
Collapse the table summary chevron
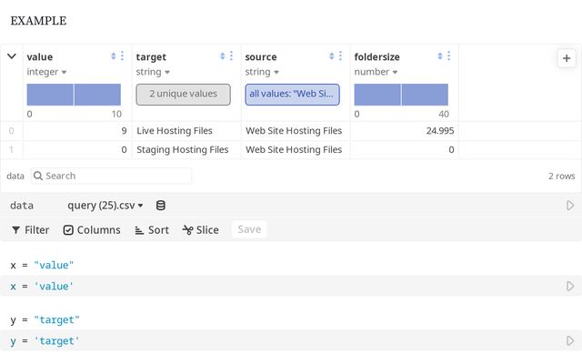11,56
